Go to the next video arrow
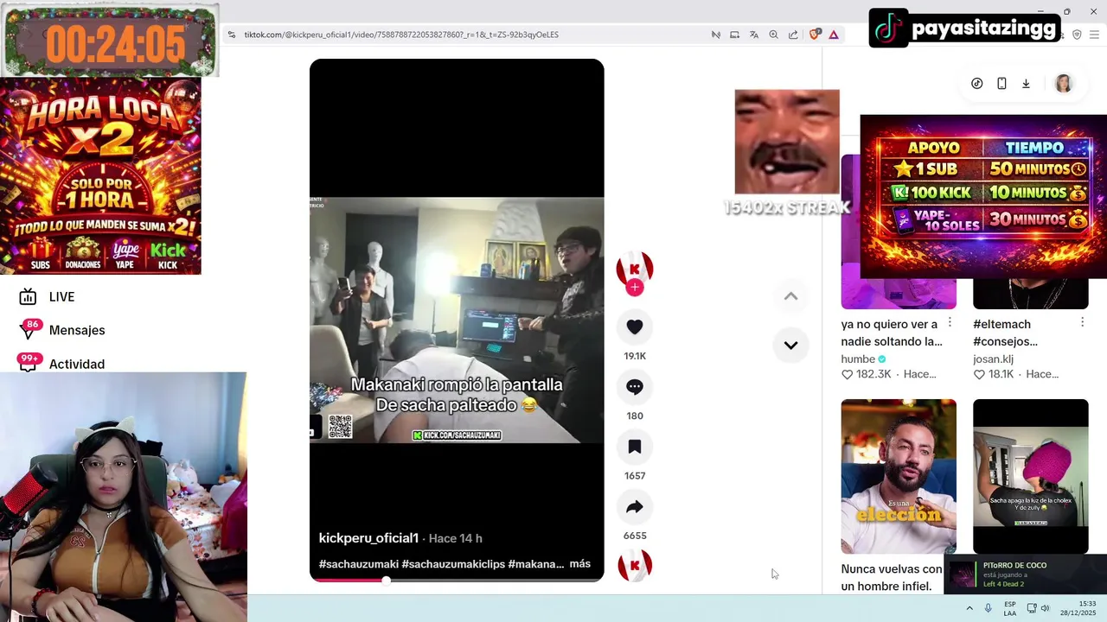 point(790,345)
